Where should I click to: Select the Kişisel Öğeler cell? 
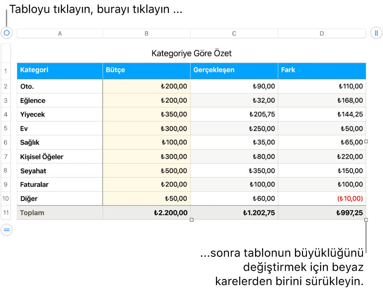click(x=60, y=157)
